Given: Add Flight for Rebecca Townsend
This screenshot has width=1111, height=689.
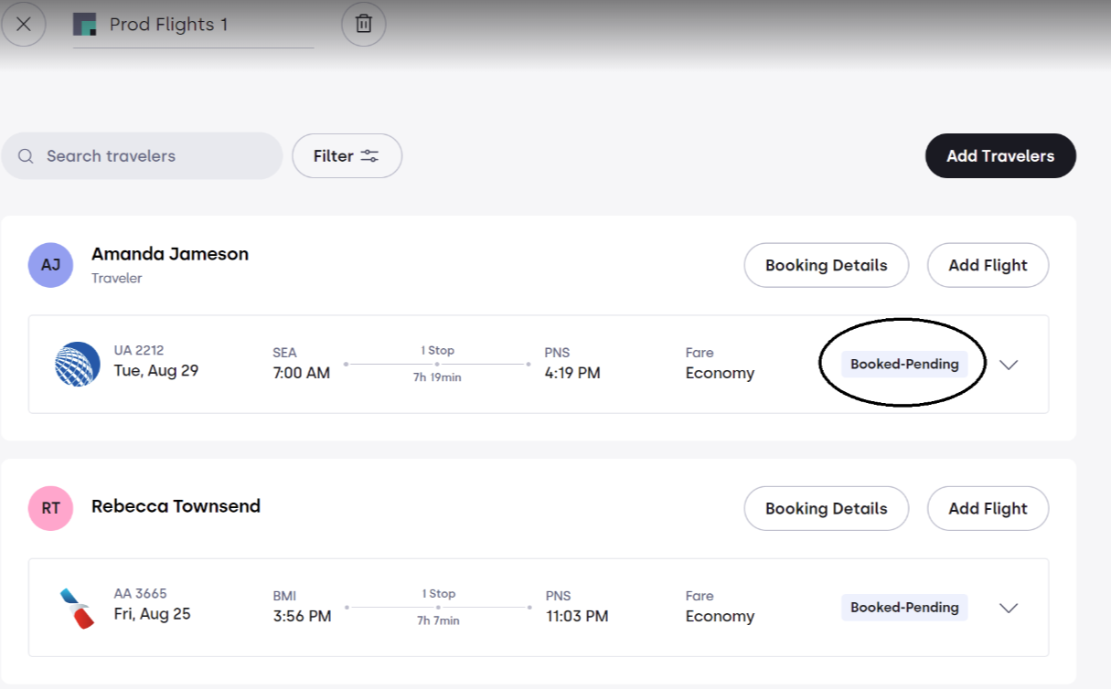Looking at the screenshot, I should (988, 509).
